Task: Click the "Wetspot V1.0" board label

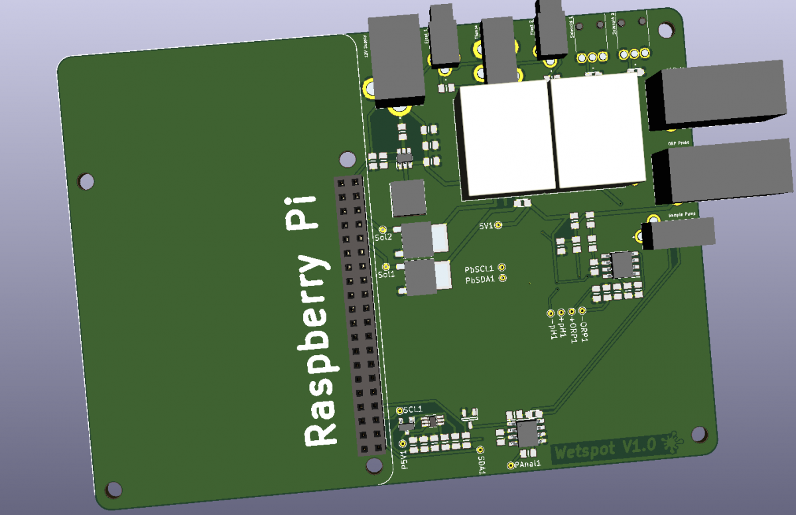Action: [x=604, y=449]
